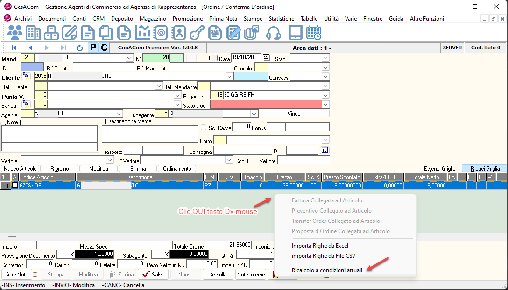Screen dimensions: 508x290
Task: Click the link icon beside Banca
Action: tap(26, 104)
